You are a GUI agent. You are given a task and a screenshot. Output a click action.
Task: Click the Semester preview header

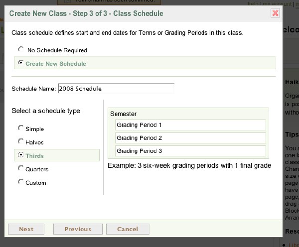point(123,114)
